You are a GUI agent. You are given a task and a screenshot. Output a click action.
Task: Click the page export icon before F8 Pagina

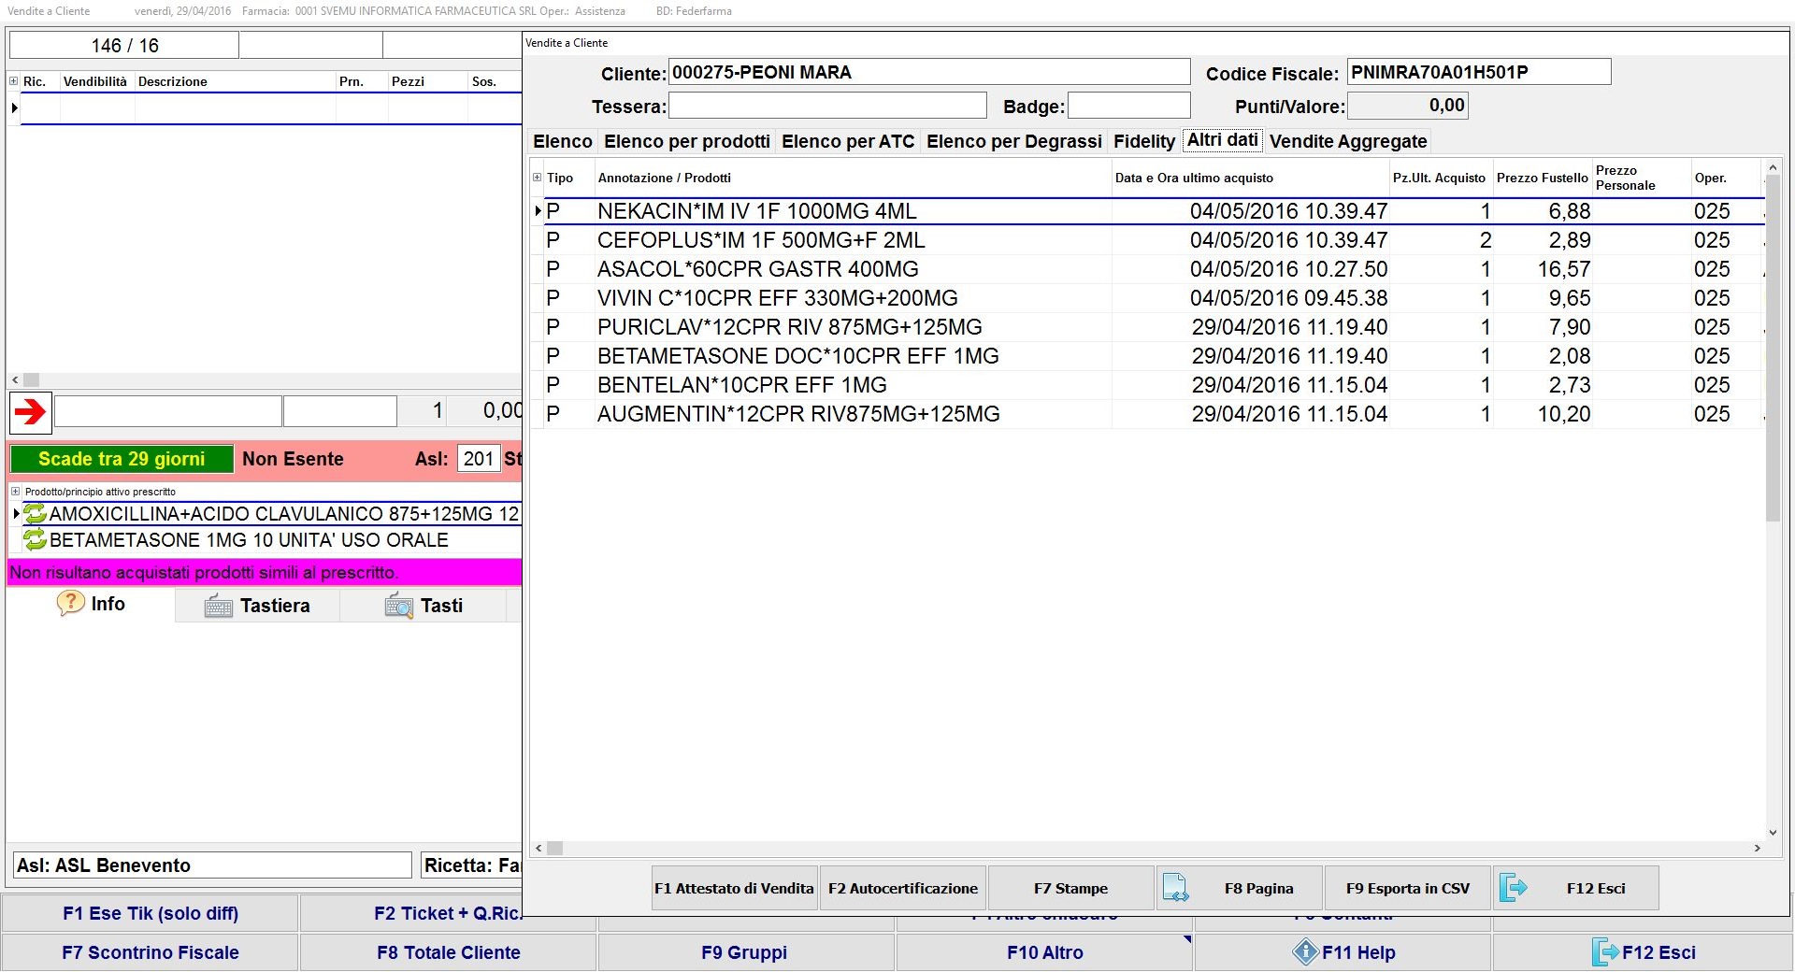tap(1175, 888)
